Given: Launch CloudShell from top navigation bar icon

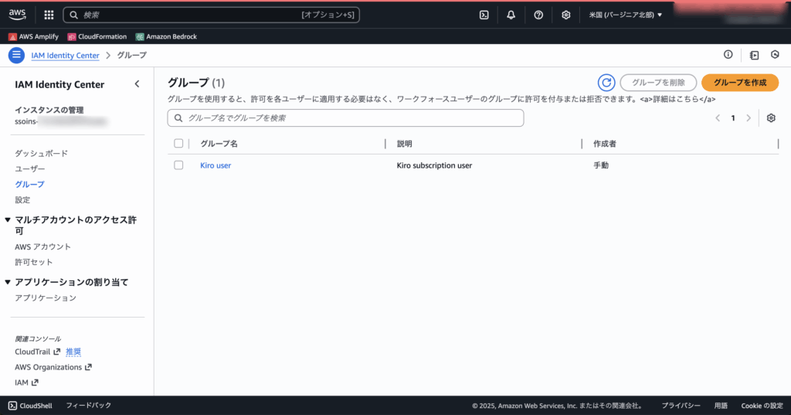Looking at the screenshot, I should tap(484, 15).
